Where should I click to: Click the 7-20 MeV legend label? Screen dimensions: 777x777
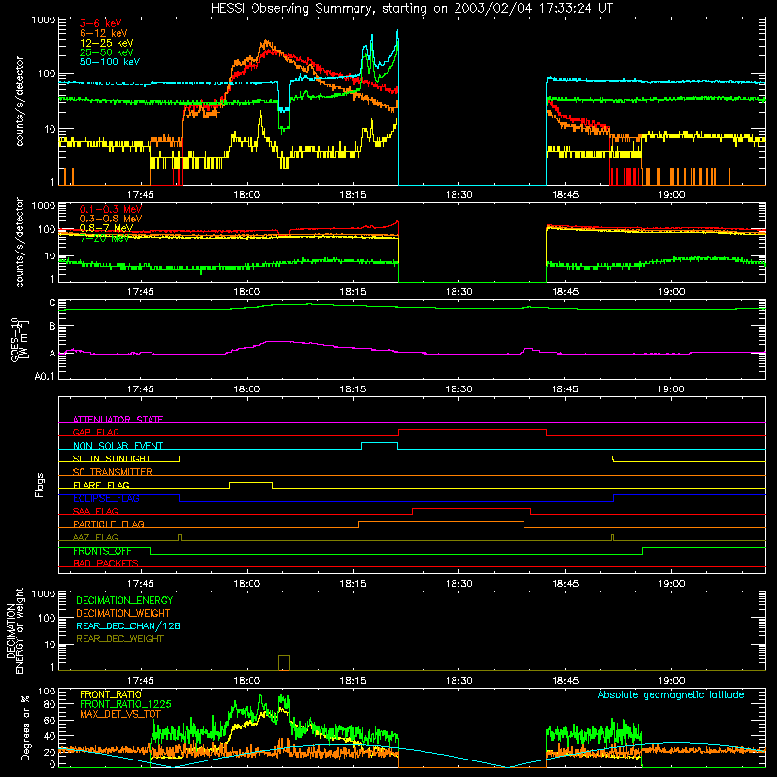pos(104,238)
